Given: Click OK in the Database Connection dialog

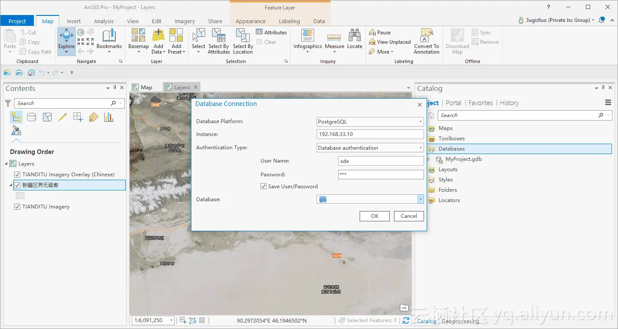Looking at the screenshot, I should click(x=374, y=216).
